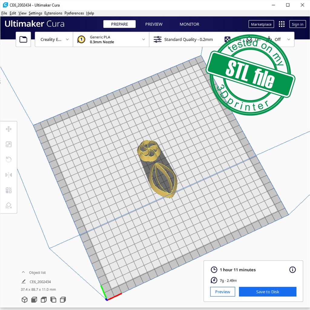Viewport: 310px width, 310px height.
Task: Open Per Model Settings tool
Action: coord(8,190)
